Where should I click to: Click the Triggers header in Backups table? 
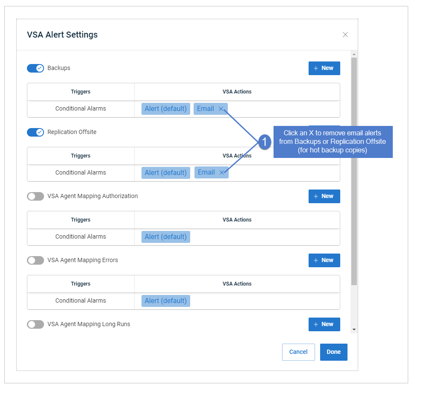80,92
